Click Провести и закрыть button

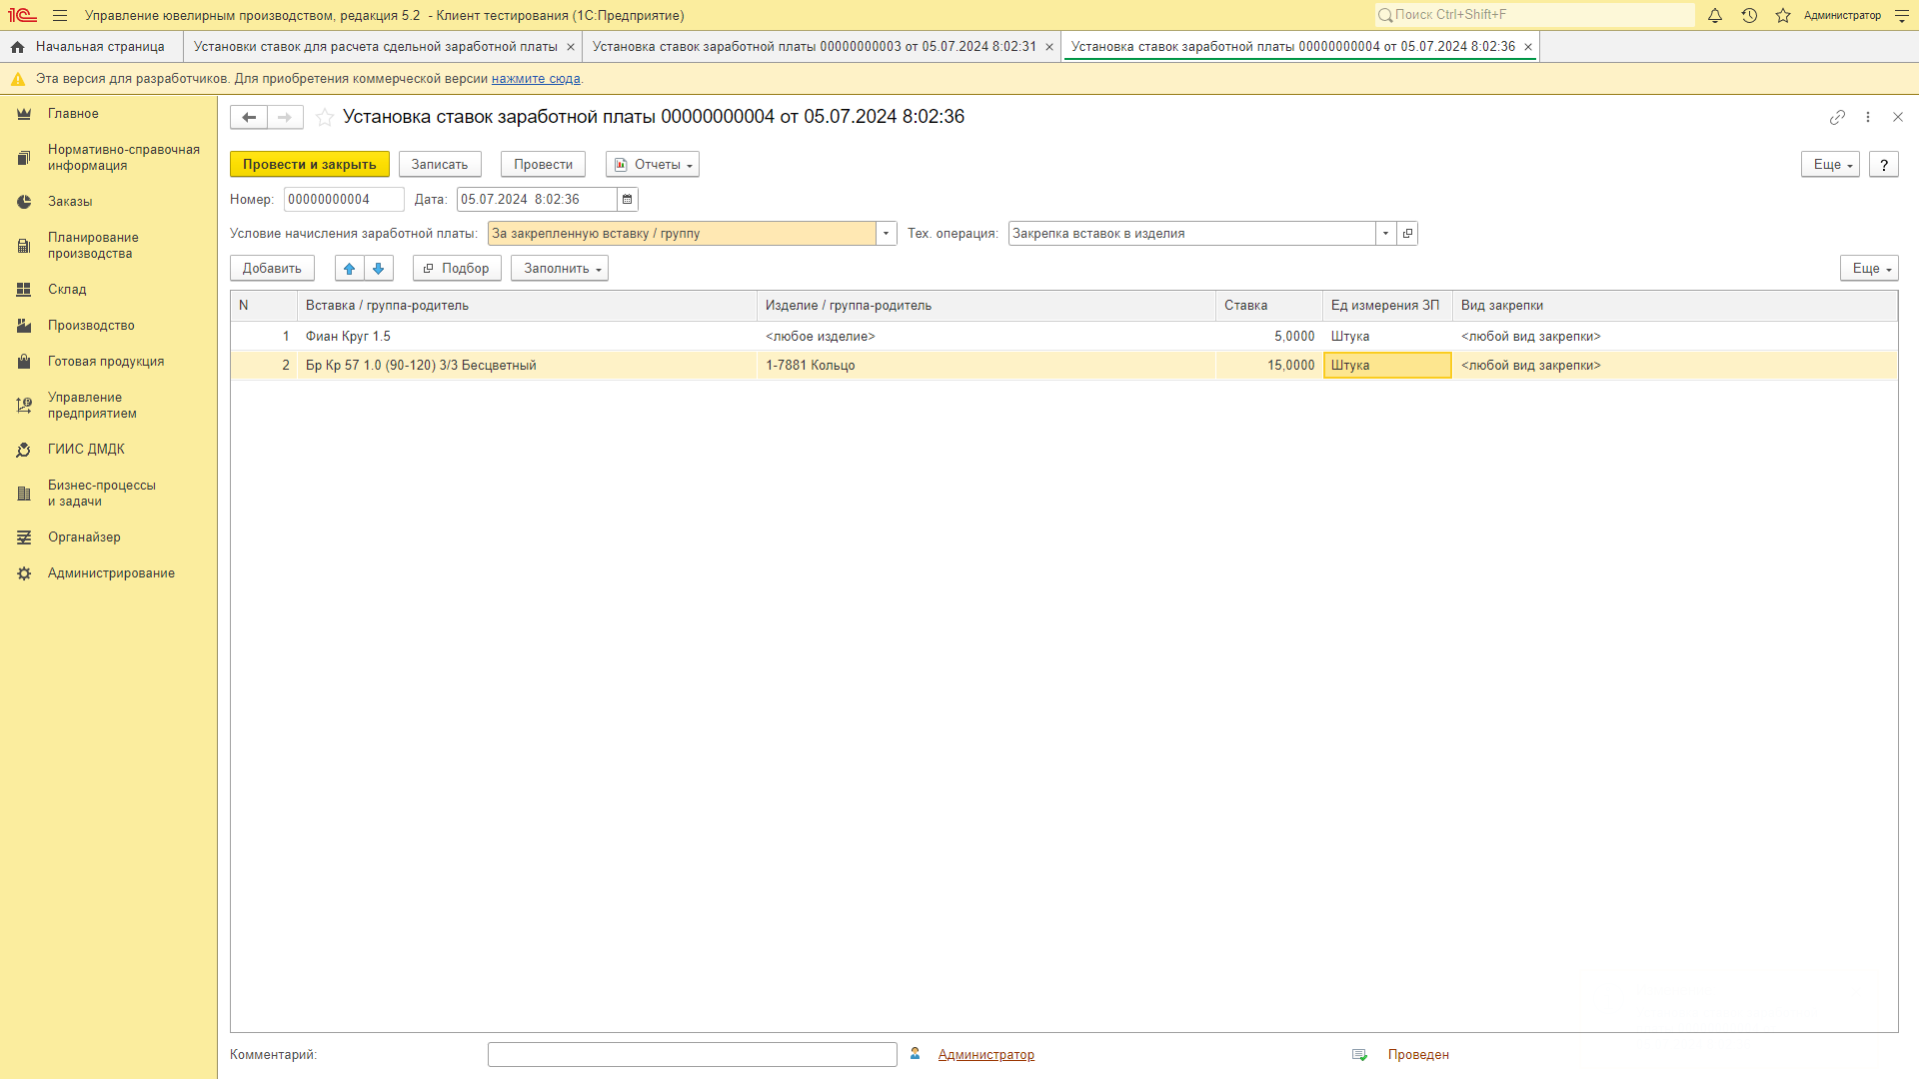[310, 165]
